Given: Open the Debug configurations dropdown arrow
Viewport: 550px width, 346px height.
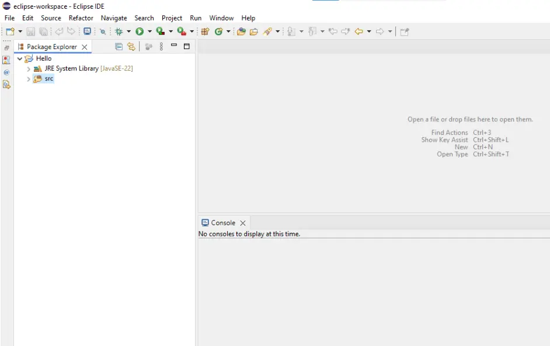Looking at the screenshot, I should click(128, 32).
